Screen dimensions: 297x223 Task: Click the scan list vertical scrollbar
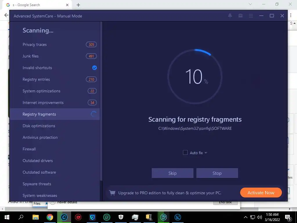click(101, 101)
